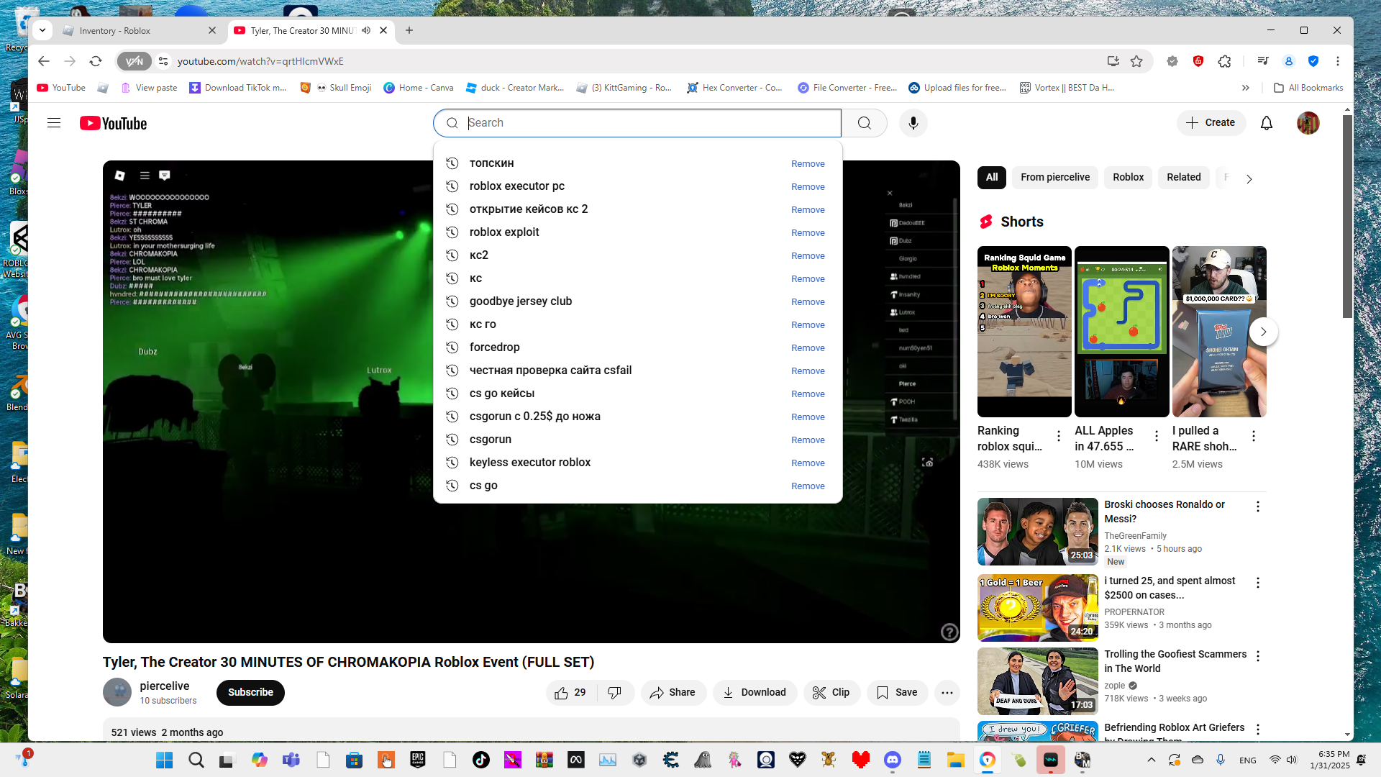Open the YouTube hamburger guide menu

click(54, 123)
